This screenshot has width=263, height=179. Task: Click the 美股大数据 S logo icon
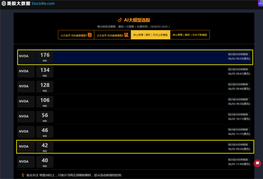click(x=4, y=3)
